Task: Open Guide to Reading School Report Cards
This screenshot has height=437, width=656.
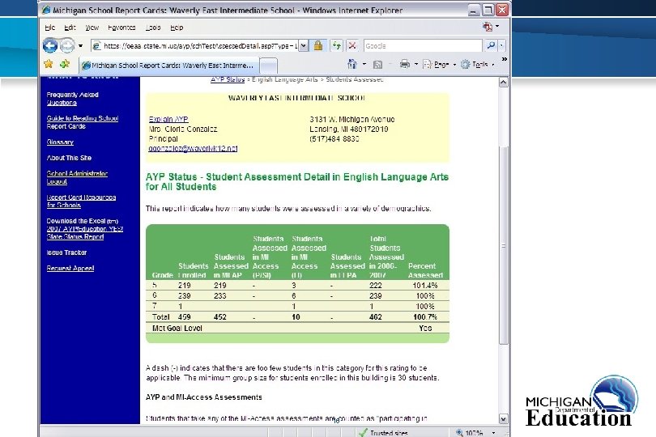Action: (83, 122)
